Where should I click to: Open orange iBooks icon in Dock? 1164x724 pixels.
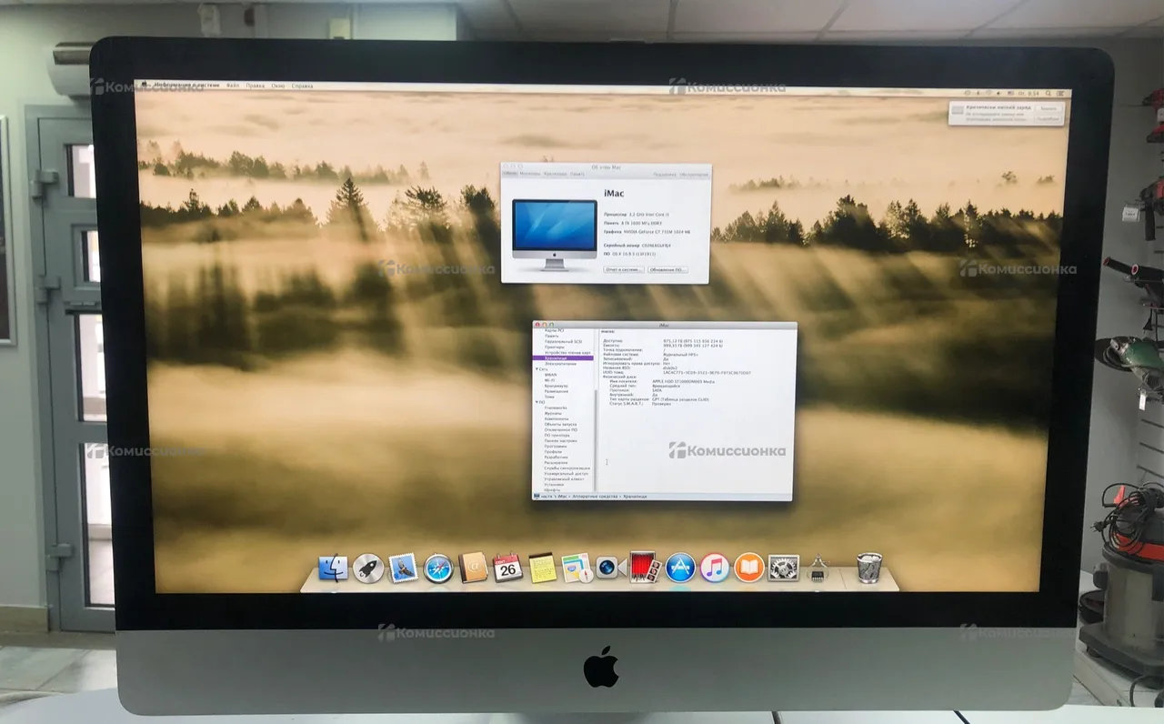tap(748, 568)
